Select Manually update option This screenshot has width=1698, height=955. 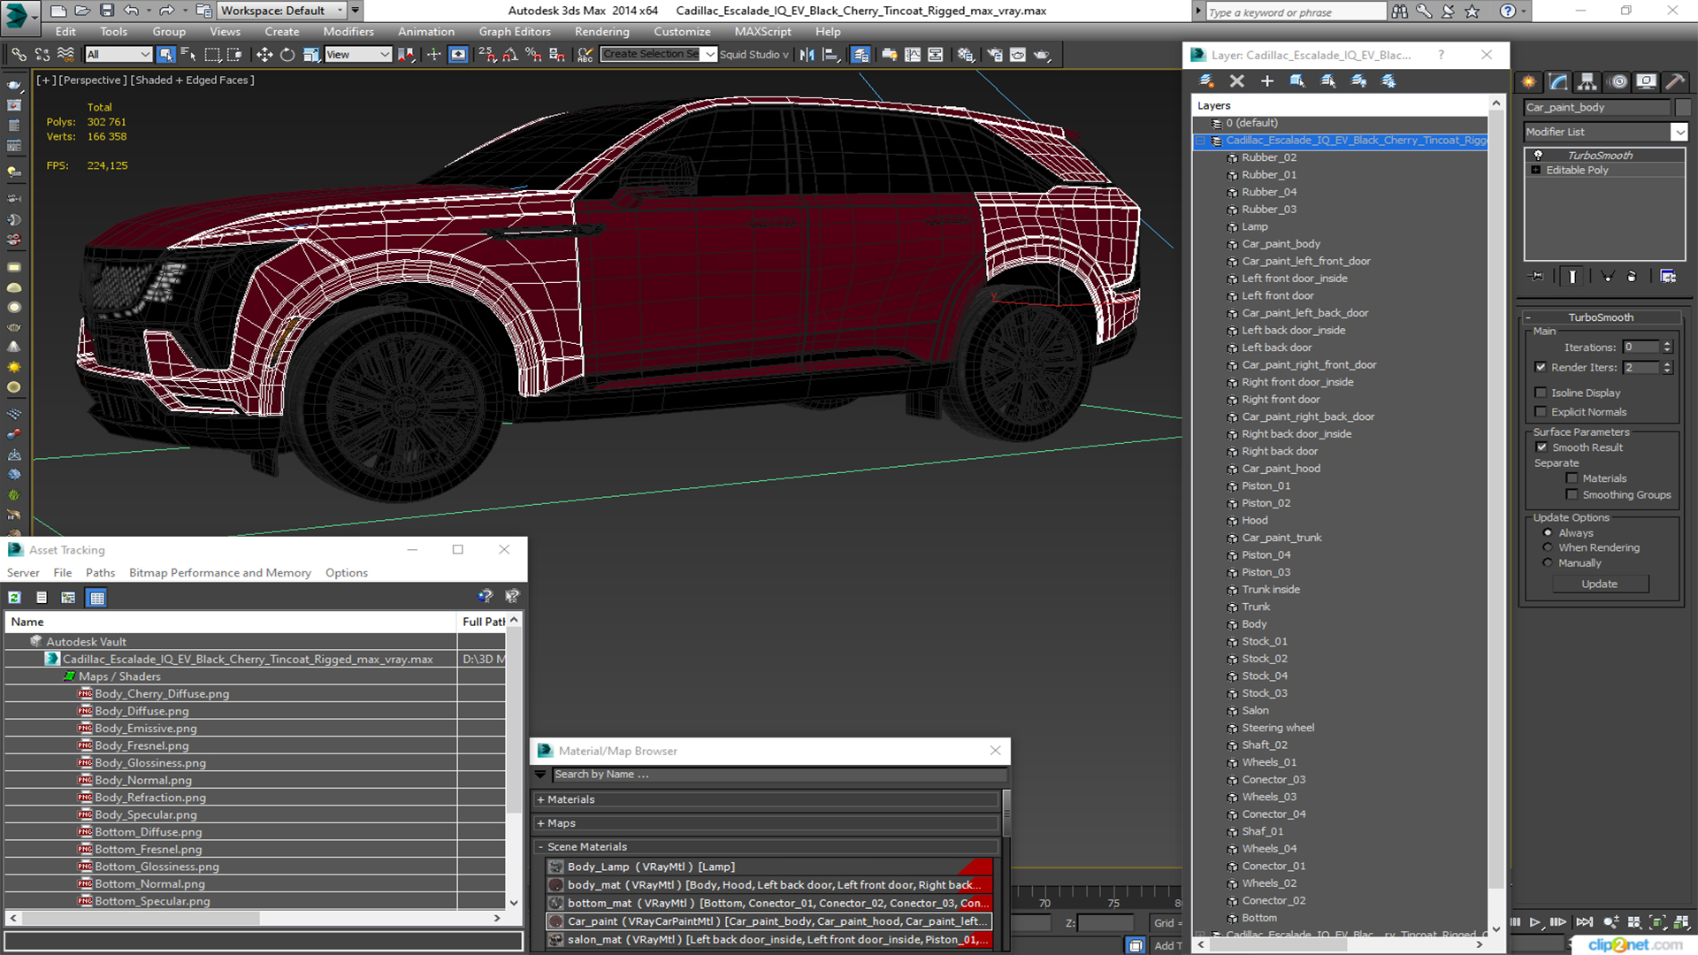pos(1548,563)
